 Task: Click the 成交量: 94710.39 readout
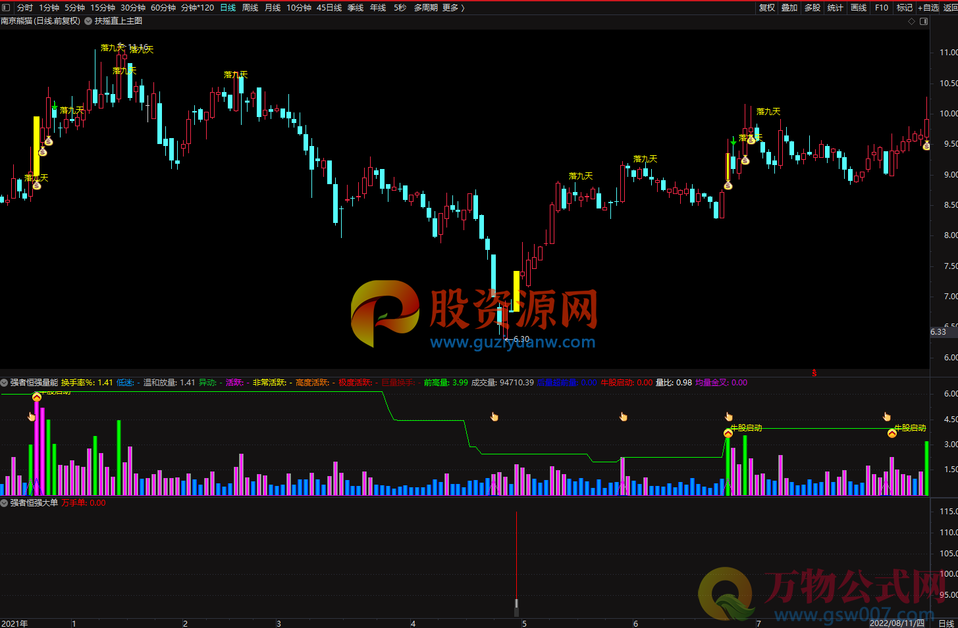pyautogui.click(x=502, y=382)
